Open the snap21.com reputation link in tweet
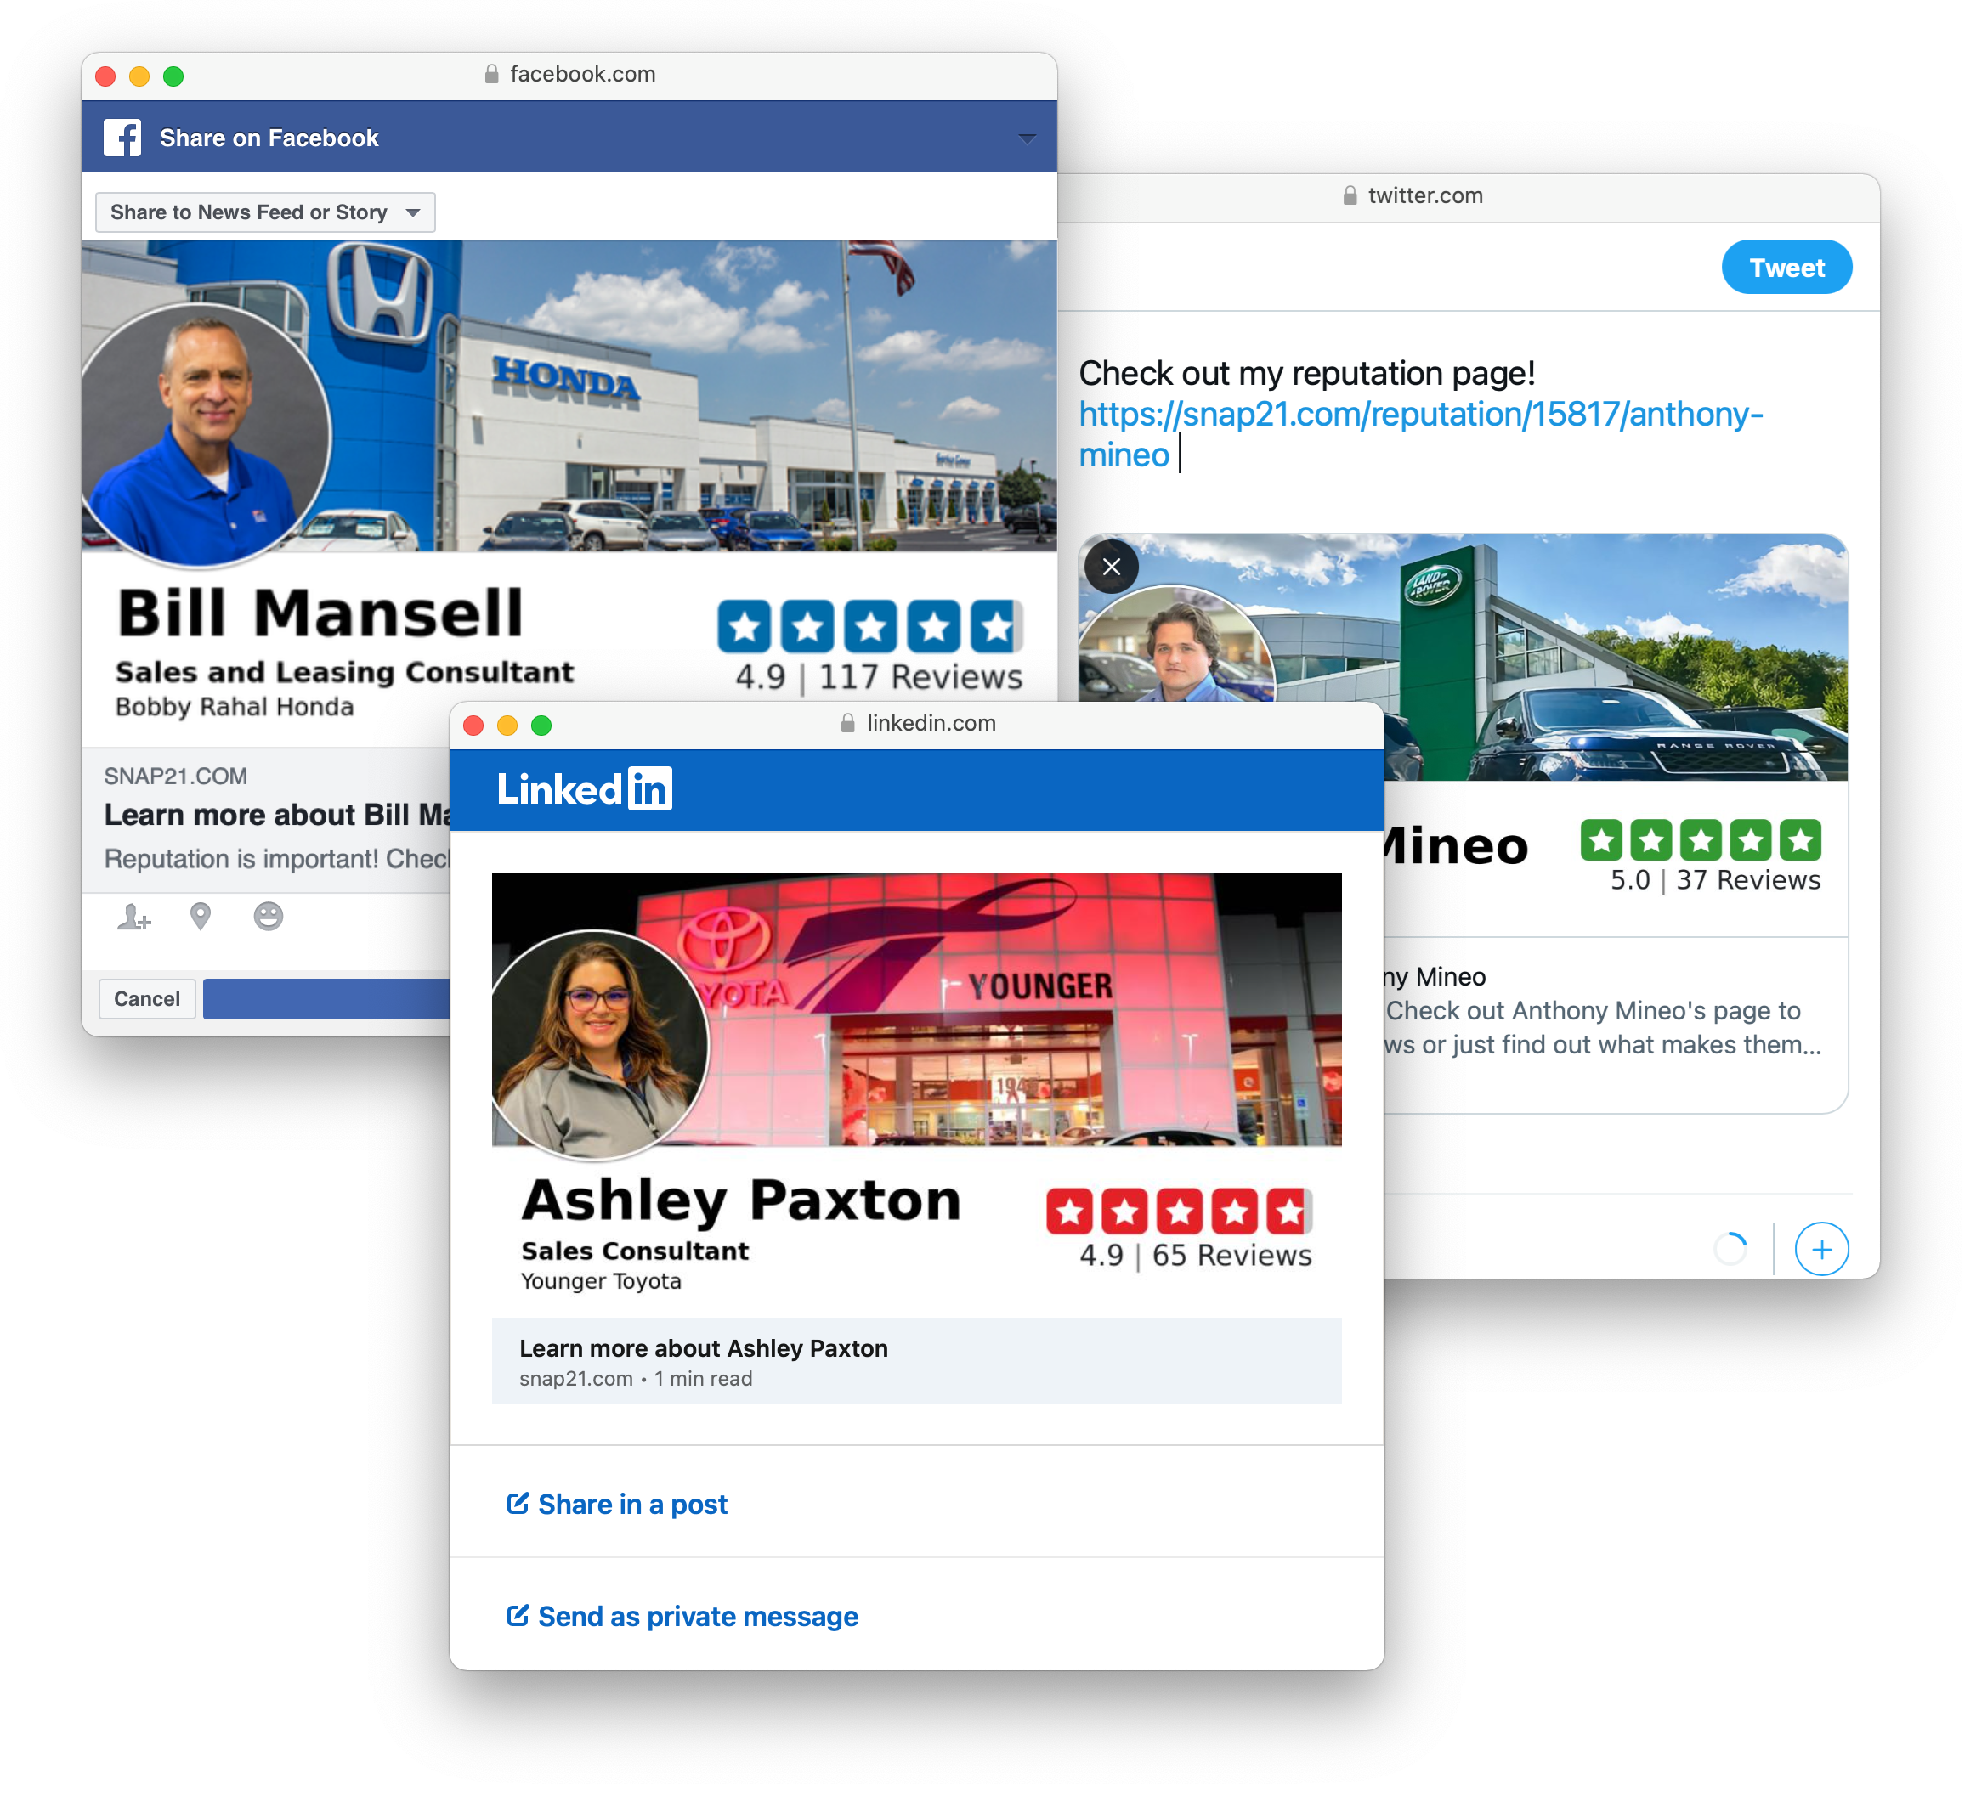This screenshot has height=1796, width=1976. pos(1421,434)
